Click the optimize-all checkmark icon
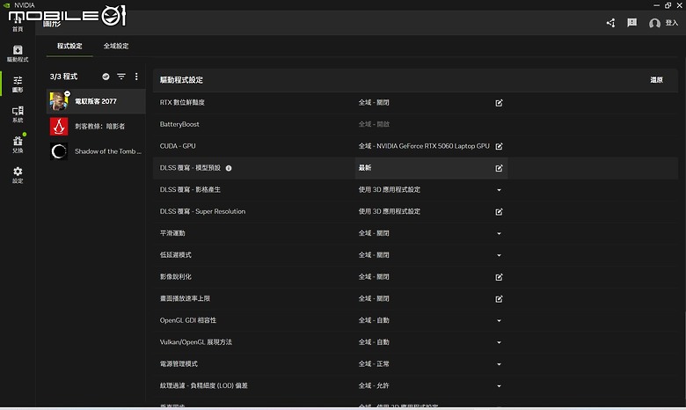This screenshot has height=410, width=686. (x=106, y=77)
